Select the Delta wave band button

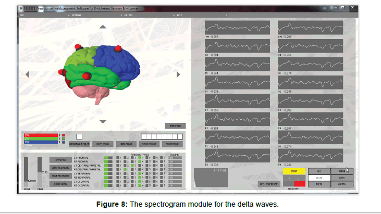point(318,178)
